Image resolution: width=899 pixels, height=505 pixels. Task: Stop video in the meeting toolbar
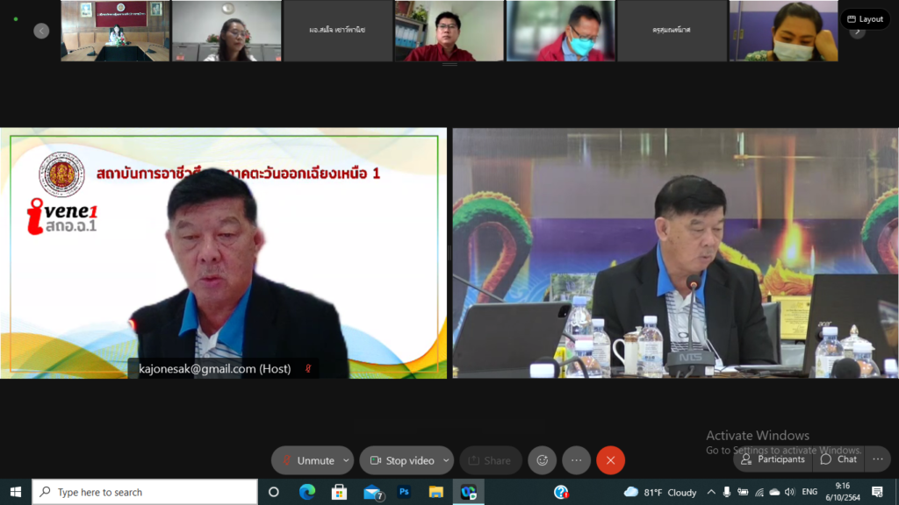click(402, 460)
